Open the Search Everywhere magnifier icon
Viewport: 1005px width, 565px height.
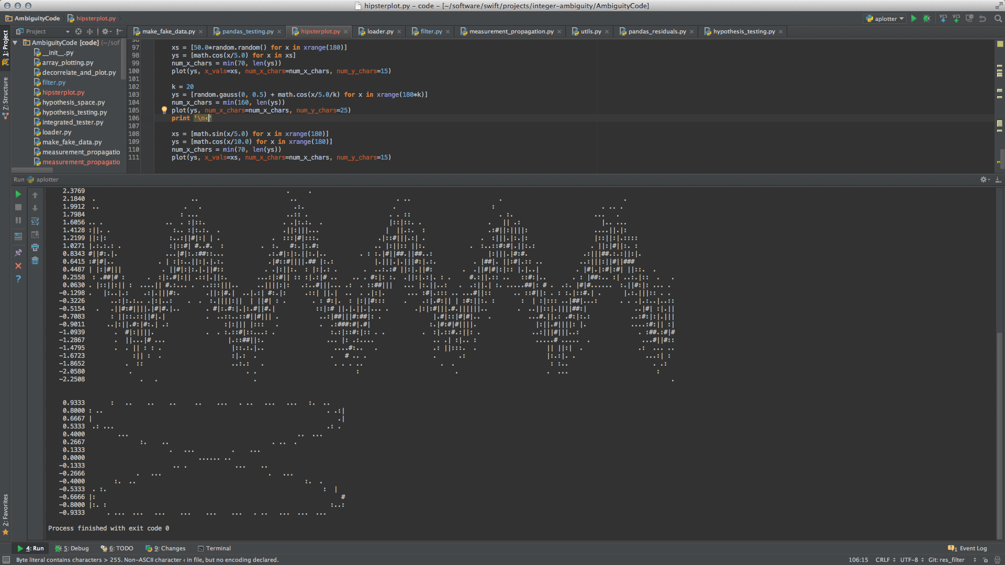[x=998, y=19]
